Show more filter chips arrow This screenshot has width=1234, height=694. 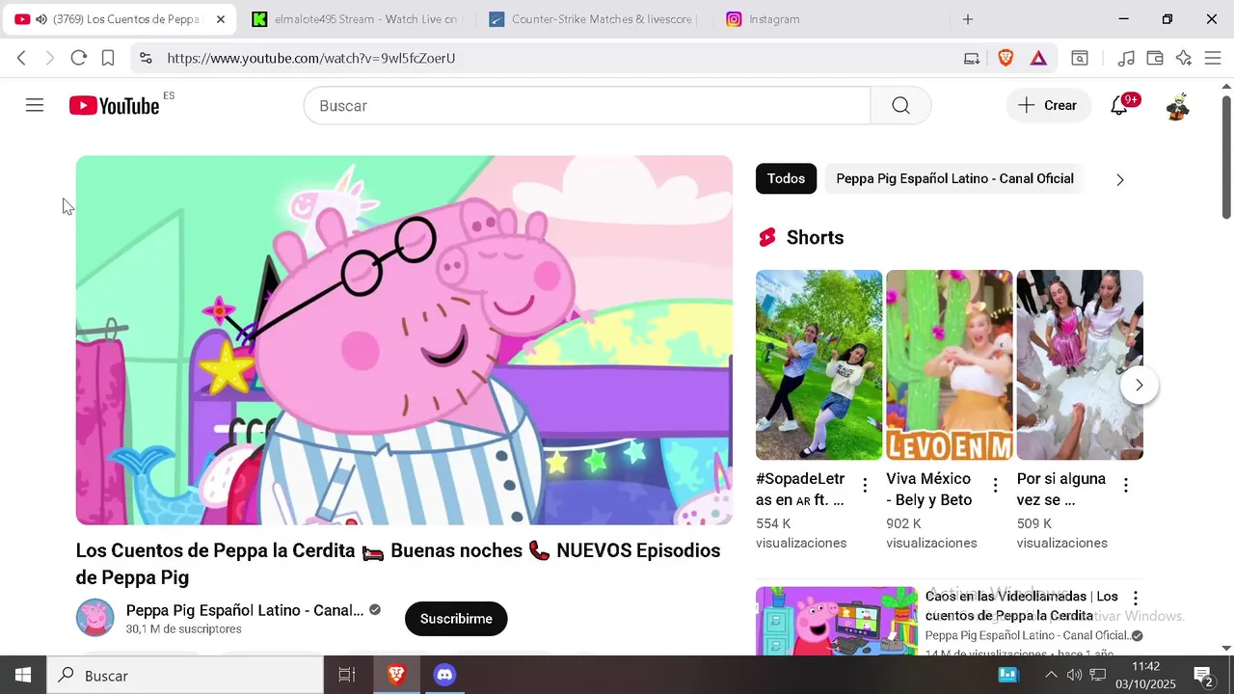click(x=1119, y=179)
